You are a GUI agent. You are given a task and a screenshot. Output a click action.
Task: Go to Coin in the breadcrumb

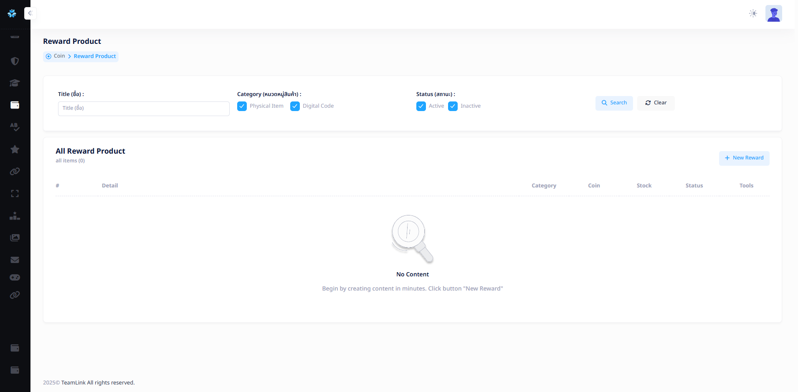[x=59, y=56]
